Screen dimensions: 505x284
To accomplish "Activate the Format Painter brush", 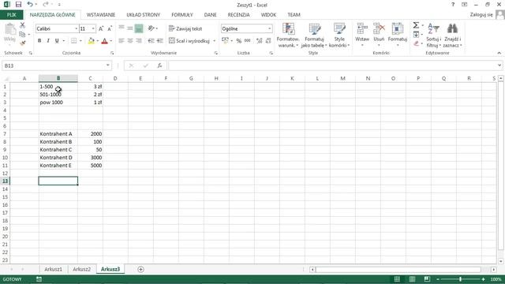I will (x=22, y=43).
